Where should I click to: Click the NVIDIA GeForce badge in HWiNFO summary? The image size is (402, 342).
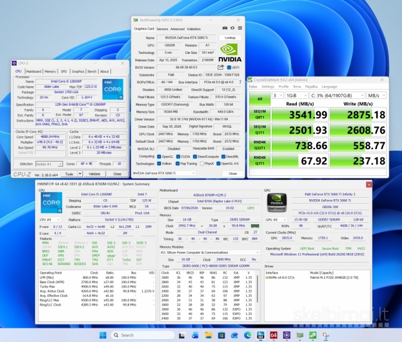coord(277,202)
